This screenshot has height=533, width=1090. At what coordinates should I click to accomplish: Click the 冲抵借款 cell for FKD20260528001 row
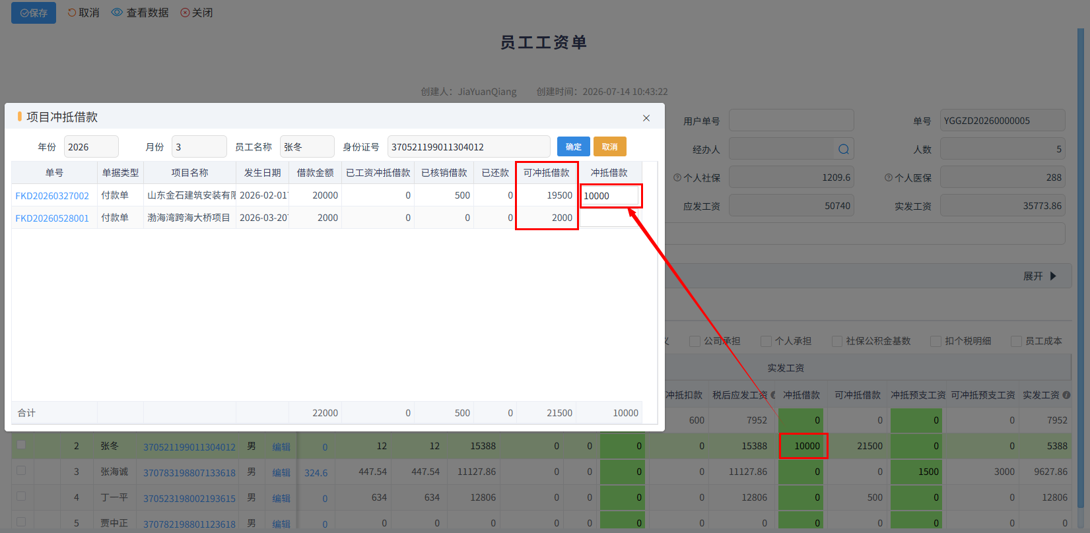point(611,218)
